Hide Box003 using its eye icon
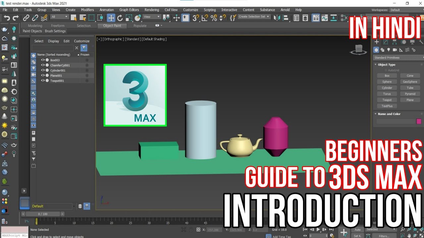The height and width of the screenshot is (238, 424). pos(43,60)
